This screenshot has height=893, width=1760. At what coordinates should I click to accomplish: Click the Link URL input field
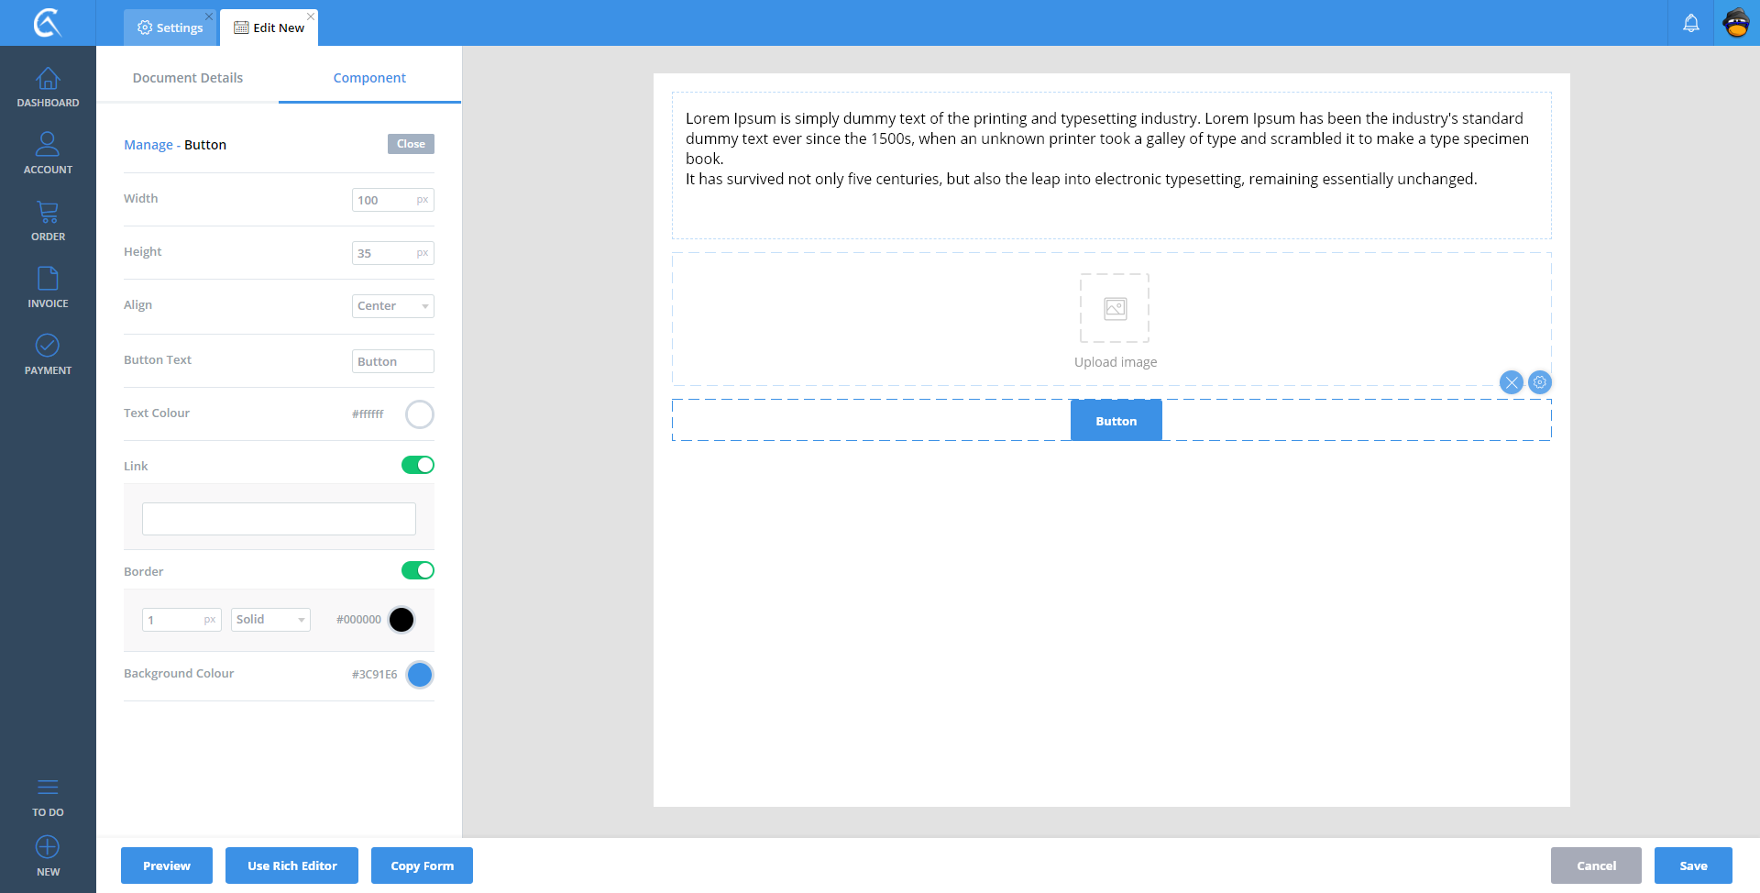279,519
